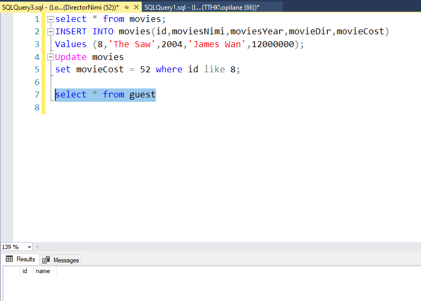The image size is (421, 301).
Task: Click the 'id' column header in results
Action: [x=25, y=271]
